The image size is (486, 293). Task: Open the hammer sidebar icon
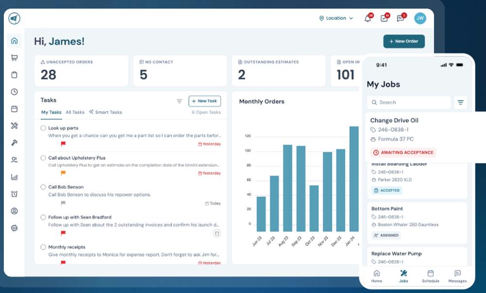14,143
